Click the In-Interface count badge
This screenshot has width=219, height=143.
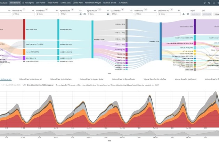47,9
